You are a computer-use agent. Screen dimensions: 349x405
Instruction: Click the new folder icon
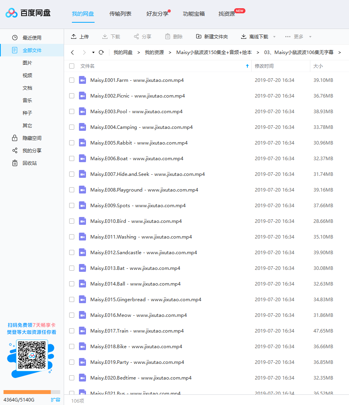(x=199, y=36)
